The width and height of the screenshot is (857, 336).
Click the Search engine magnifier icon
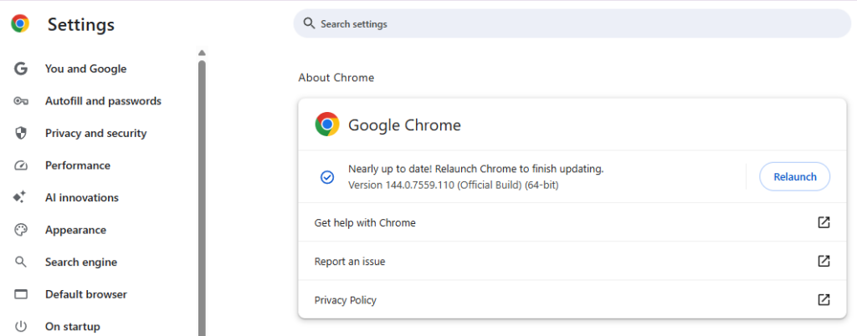point(21,262)
